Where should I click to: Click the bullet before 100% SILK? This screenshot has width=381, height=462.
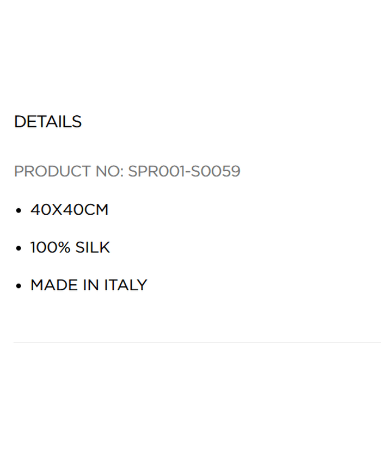(x=19, y=248)
